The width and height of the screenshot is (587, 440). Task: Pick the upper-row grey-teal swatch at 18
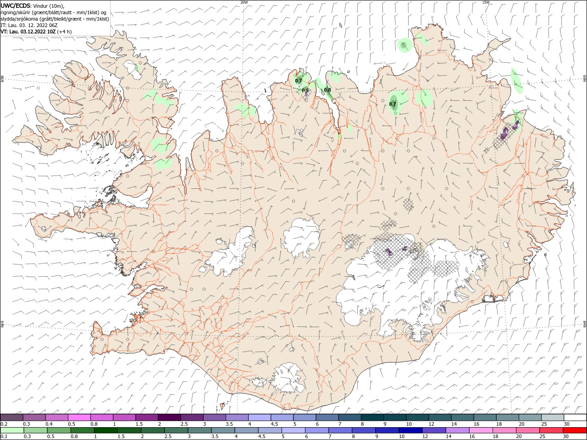click(507, 418)
